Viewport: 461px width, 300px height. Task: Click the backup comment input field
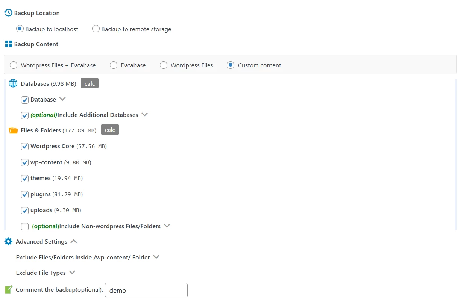146,290
